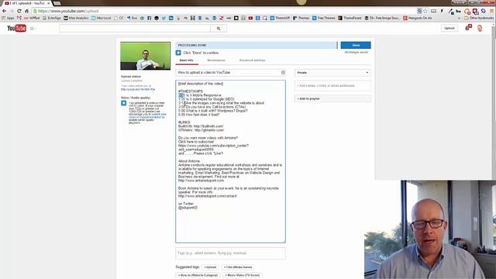Click the www.antoinedupont.com/contact/ URL text
The width and height of the screenshot is (496, 279).
pos(207,196)
